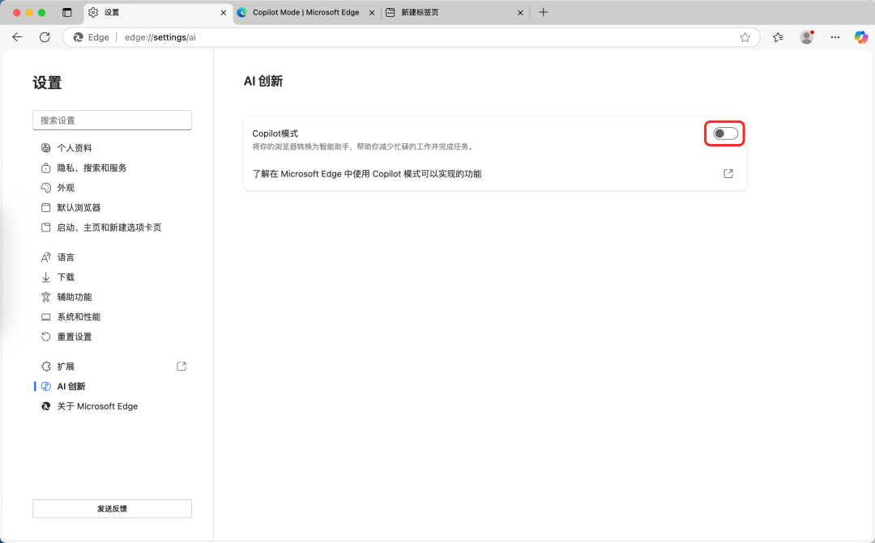
Task: Click the puzzle icon for 扩展
Action: coord(45,367)
